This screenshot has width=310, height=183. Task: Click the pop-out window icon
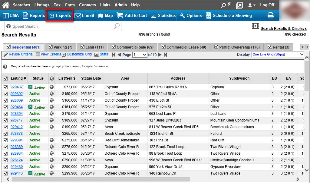(239, 5)
